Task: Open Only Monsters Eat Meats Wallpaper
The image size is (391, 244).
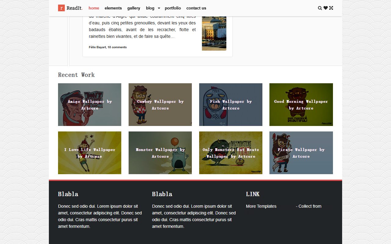Action: (x=231, y=153)
